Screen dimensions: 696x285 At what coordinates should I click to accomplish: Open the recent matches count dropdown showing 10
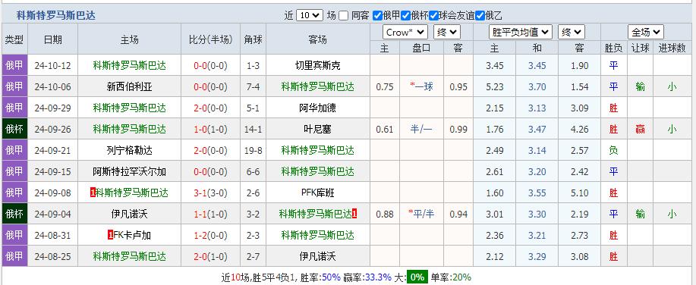(309, 15)
